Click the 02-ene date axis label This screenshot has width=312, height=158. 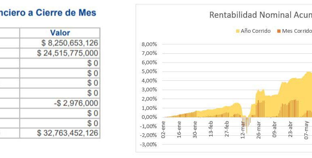point(163,129)
